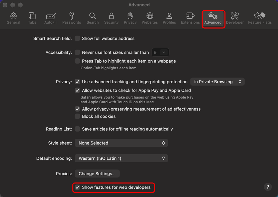Uncheck Show features for web developers
This screenshot has height=197, width=278.
[x=77, y=187]
